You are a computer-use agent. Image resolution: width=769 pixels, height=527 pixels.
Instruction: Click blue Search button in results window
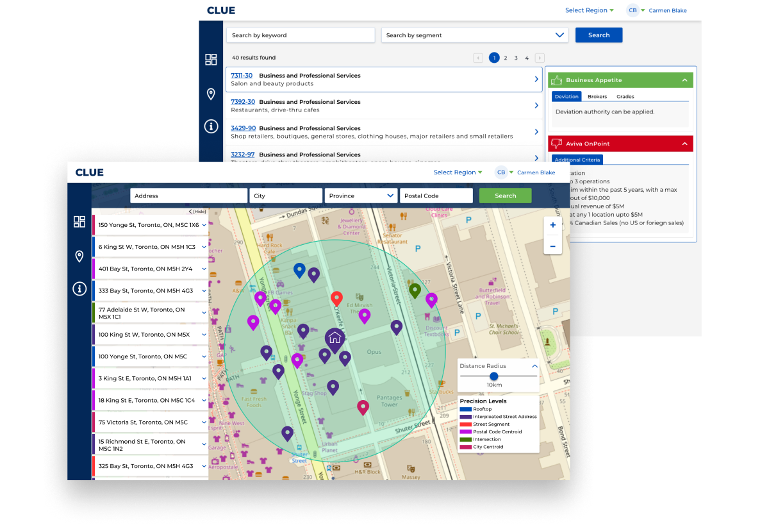pyautogui.click(x=599, y=35)
